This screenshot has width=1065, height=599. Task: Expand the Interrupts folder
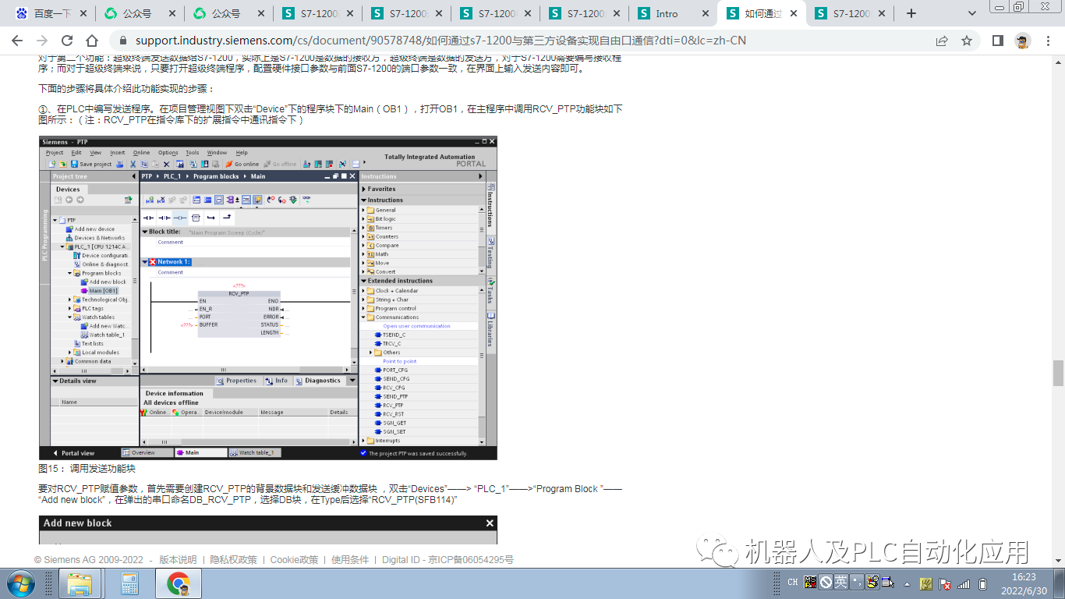363,441
